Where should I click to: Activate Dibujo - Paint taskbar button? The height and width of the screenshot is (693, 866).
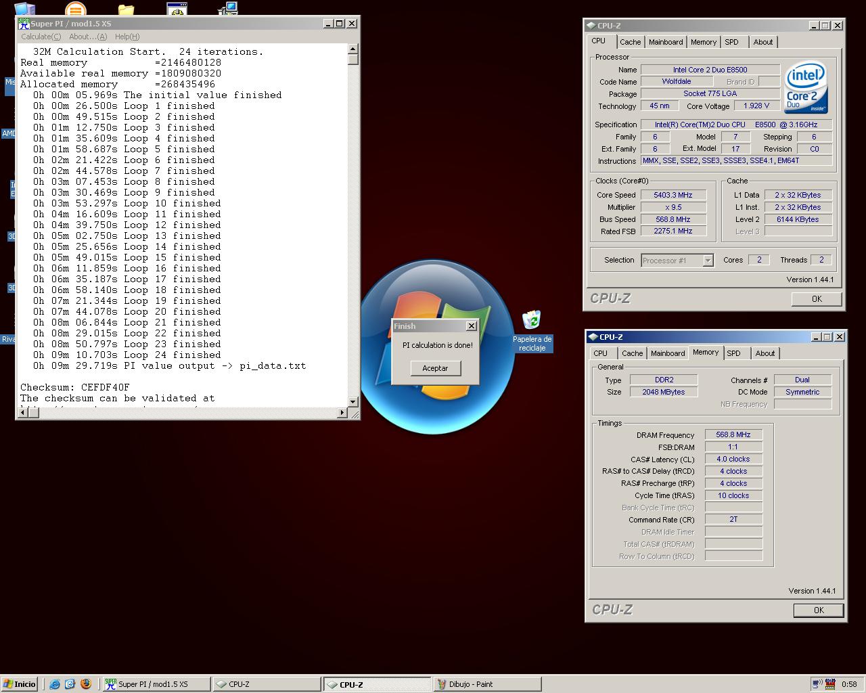(487, 684)
